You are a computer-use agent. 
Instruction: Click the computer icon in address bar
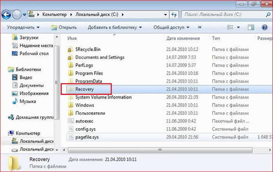pos(32,14)
